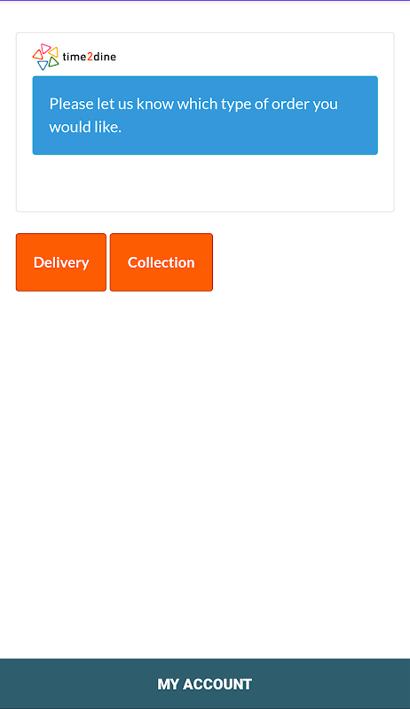Tap the blue triangle in logo

[x=43, y=66]
